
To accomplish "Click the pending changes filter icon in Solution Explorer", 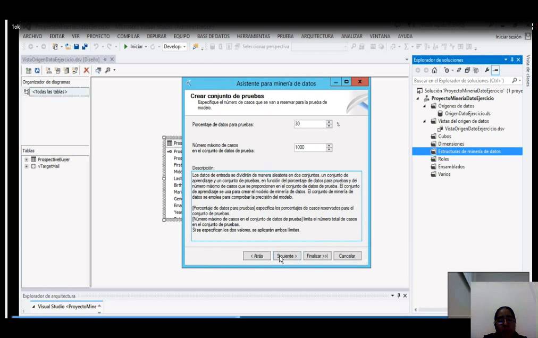I will coord(447,70).
